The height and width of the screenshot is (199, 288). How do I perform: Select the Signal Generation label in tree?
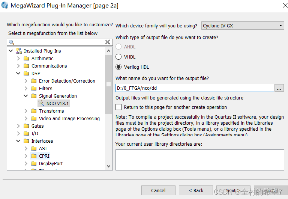click(58, 96)
